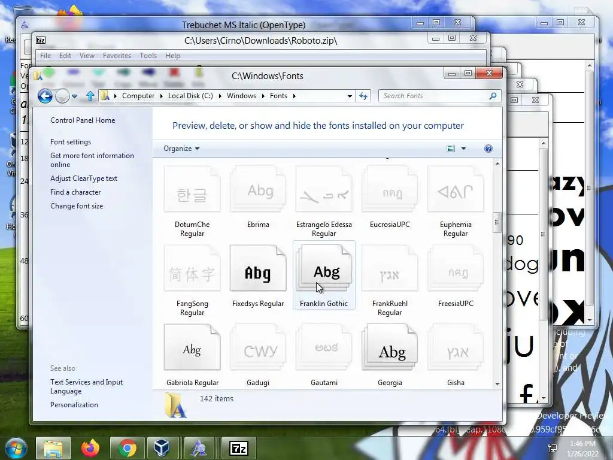Click the font list scroll up arrow
The width and height of the screenshot is (613, 460).
497,164
